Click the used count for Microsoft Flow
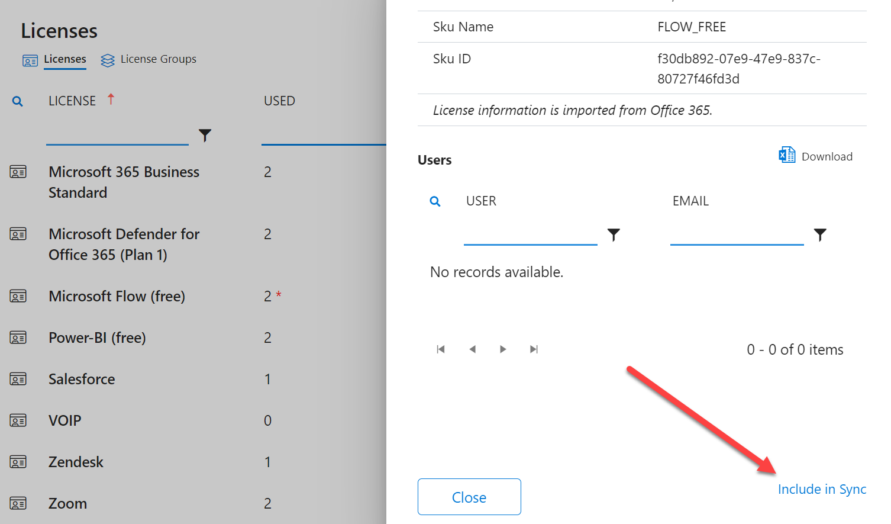The image size is (891, 524). pyautogui.click(x=268, y=296)
